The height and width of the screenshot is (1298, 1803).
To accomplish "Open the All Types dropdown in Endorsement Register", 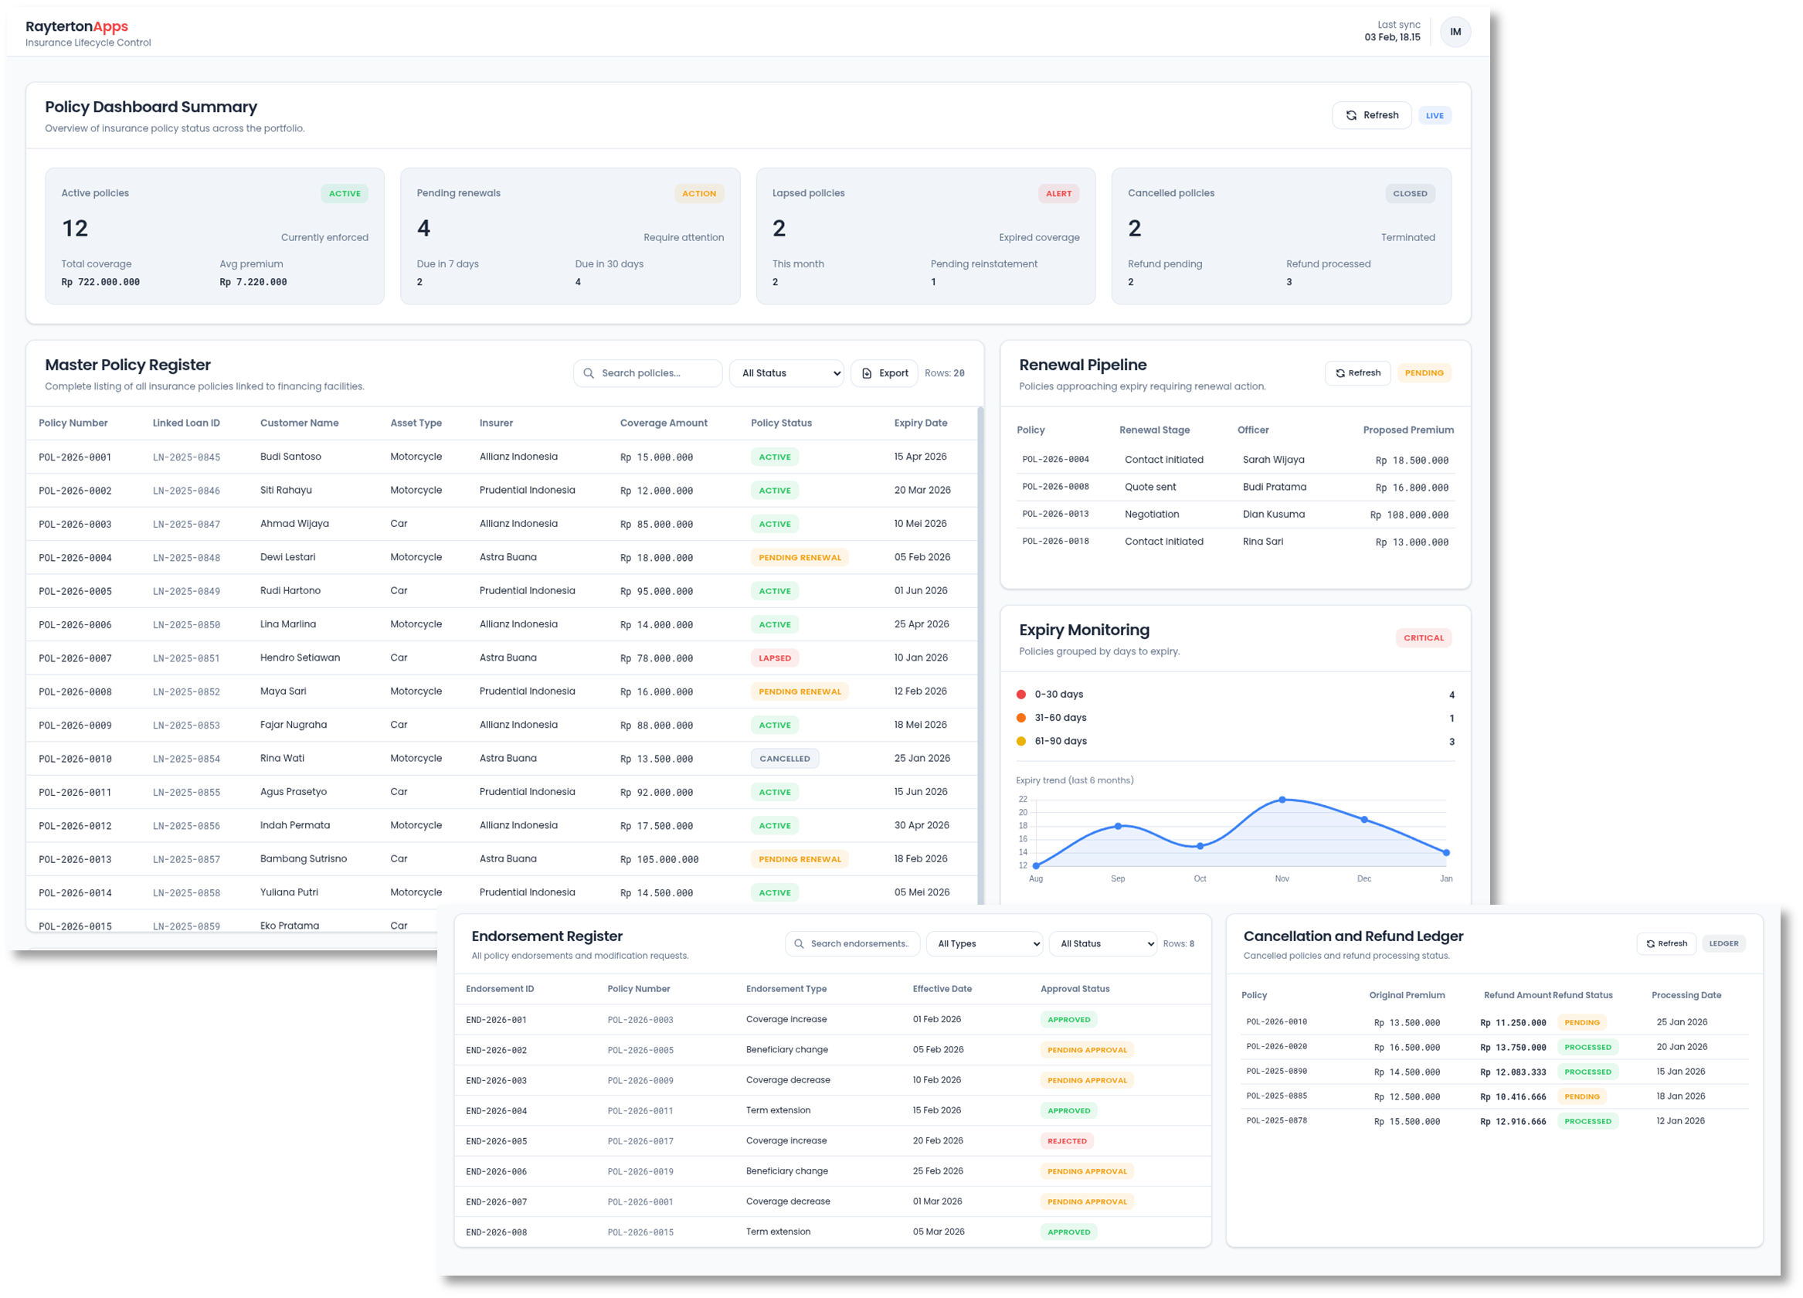I will (x=984, y=943).
